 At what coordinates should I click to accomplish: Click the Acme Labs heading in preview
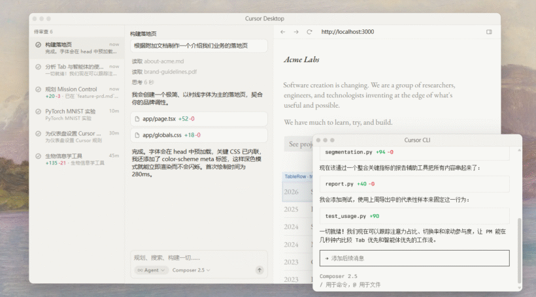coord(301,60)
